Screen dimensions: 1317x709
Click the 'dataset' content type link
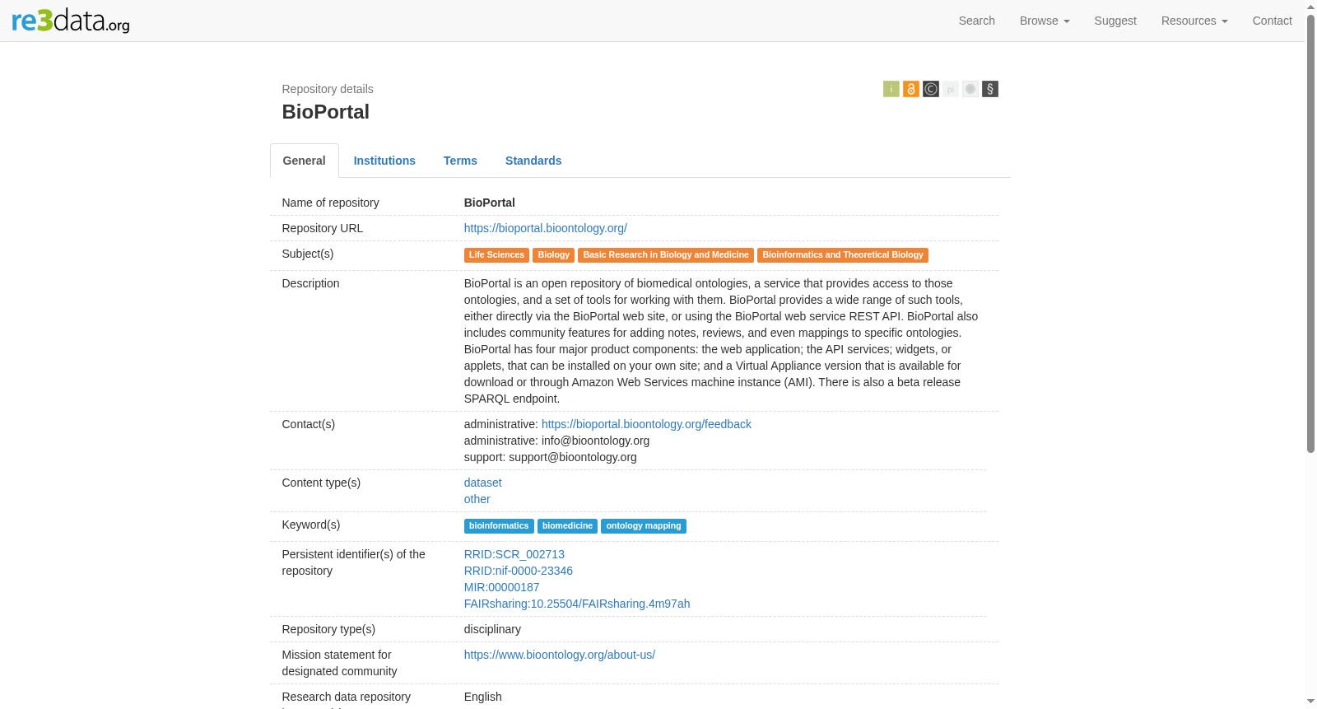coord(483,483)
